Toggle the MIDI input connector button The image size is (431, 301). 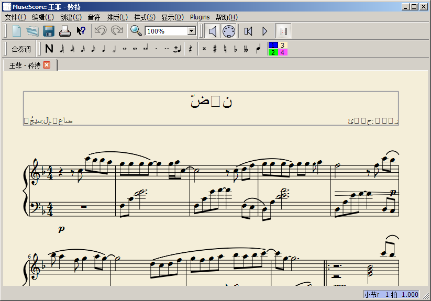coord(229,31)
